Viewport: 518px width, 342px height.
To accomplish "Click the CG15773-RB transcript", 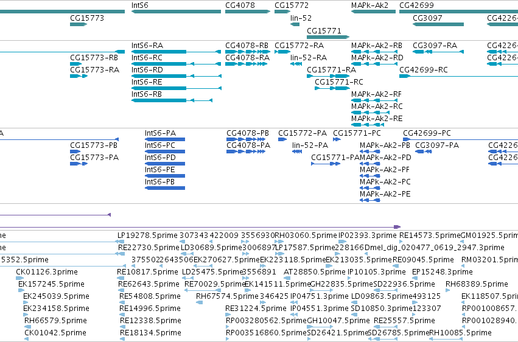I will (94, 58).
